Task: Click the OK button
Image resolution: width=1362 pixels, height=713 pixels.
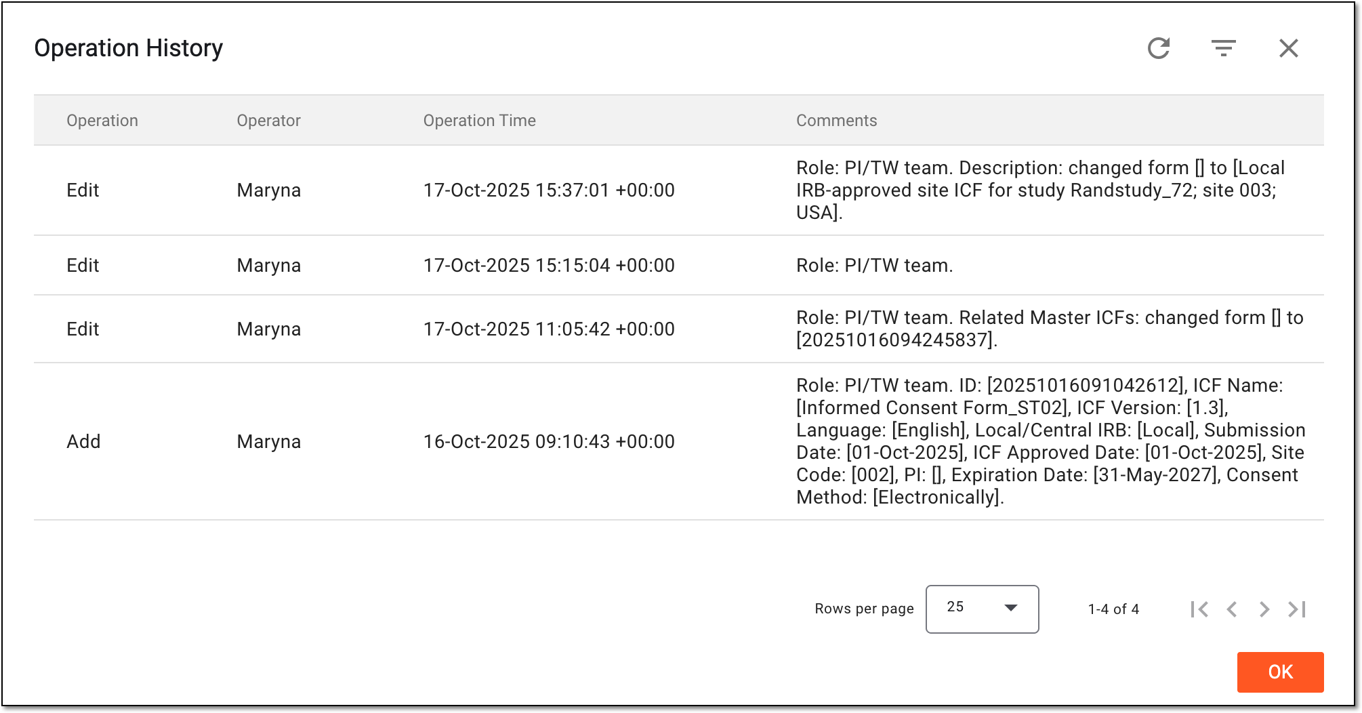Action: click(1281, 672)
